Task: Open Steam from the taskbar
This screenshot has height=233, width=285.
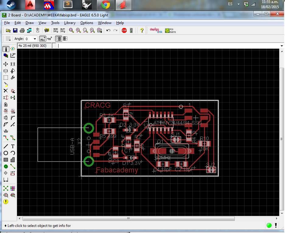Action: (x=11, y=5)
